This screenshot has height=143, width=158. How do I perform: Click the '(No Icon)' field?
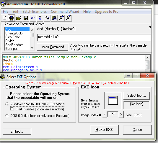click(x=136, y=105)
